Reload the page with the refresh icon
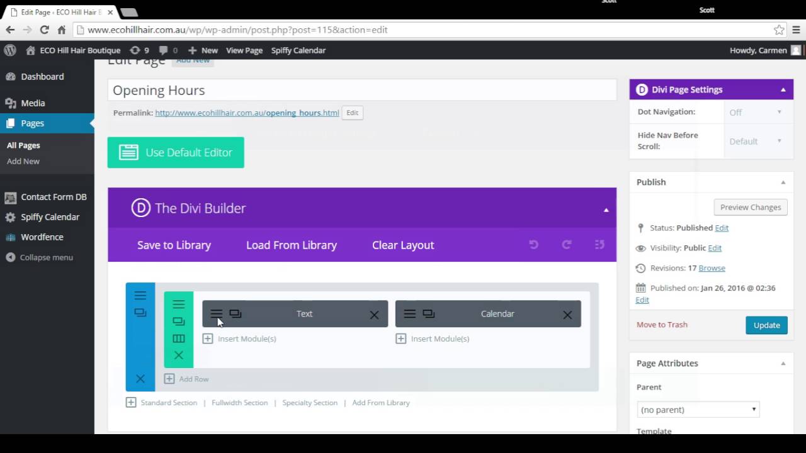This screenshot has width=806, height=453. coord(44,30)
